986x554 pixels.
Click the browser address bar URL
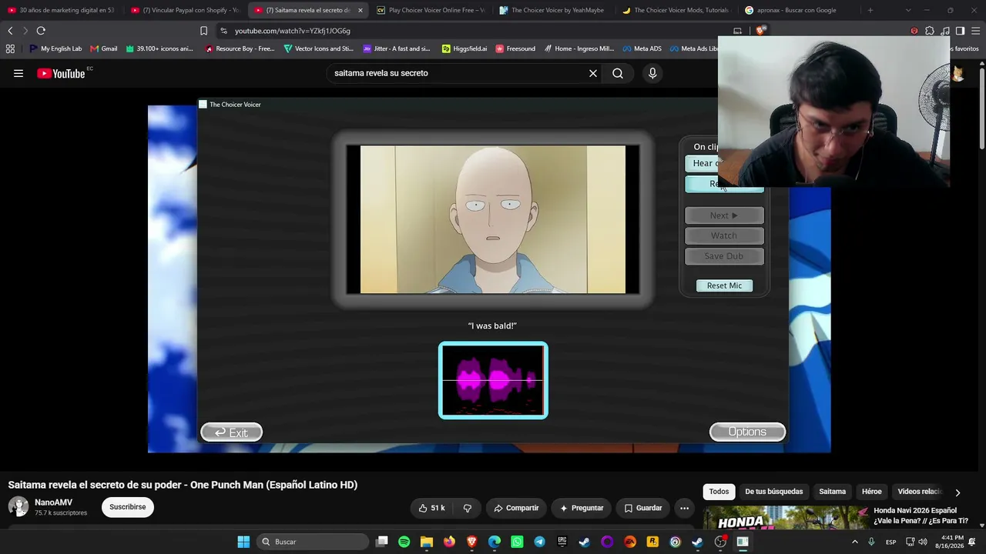293,31
